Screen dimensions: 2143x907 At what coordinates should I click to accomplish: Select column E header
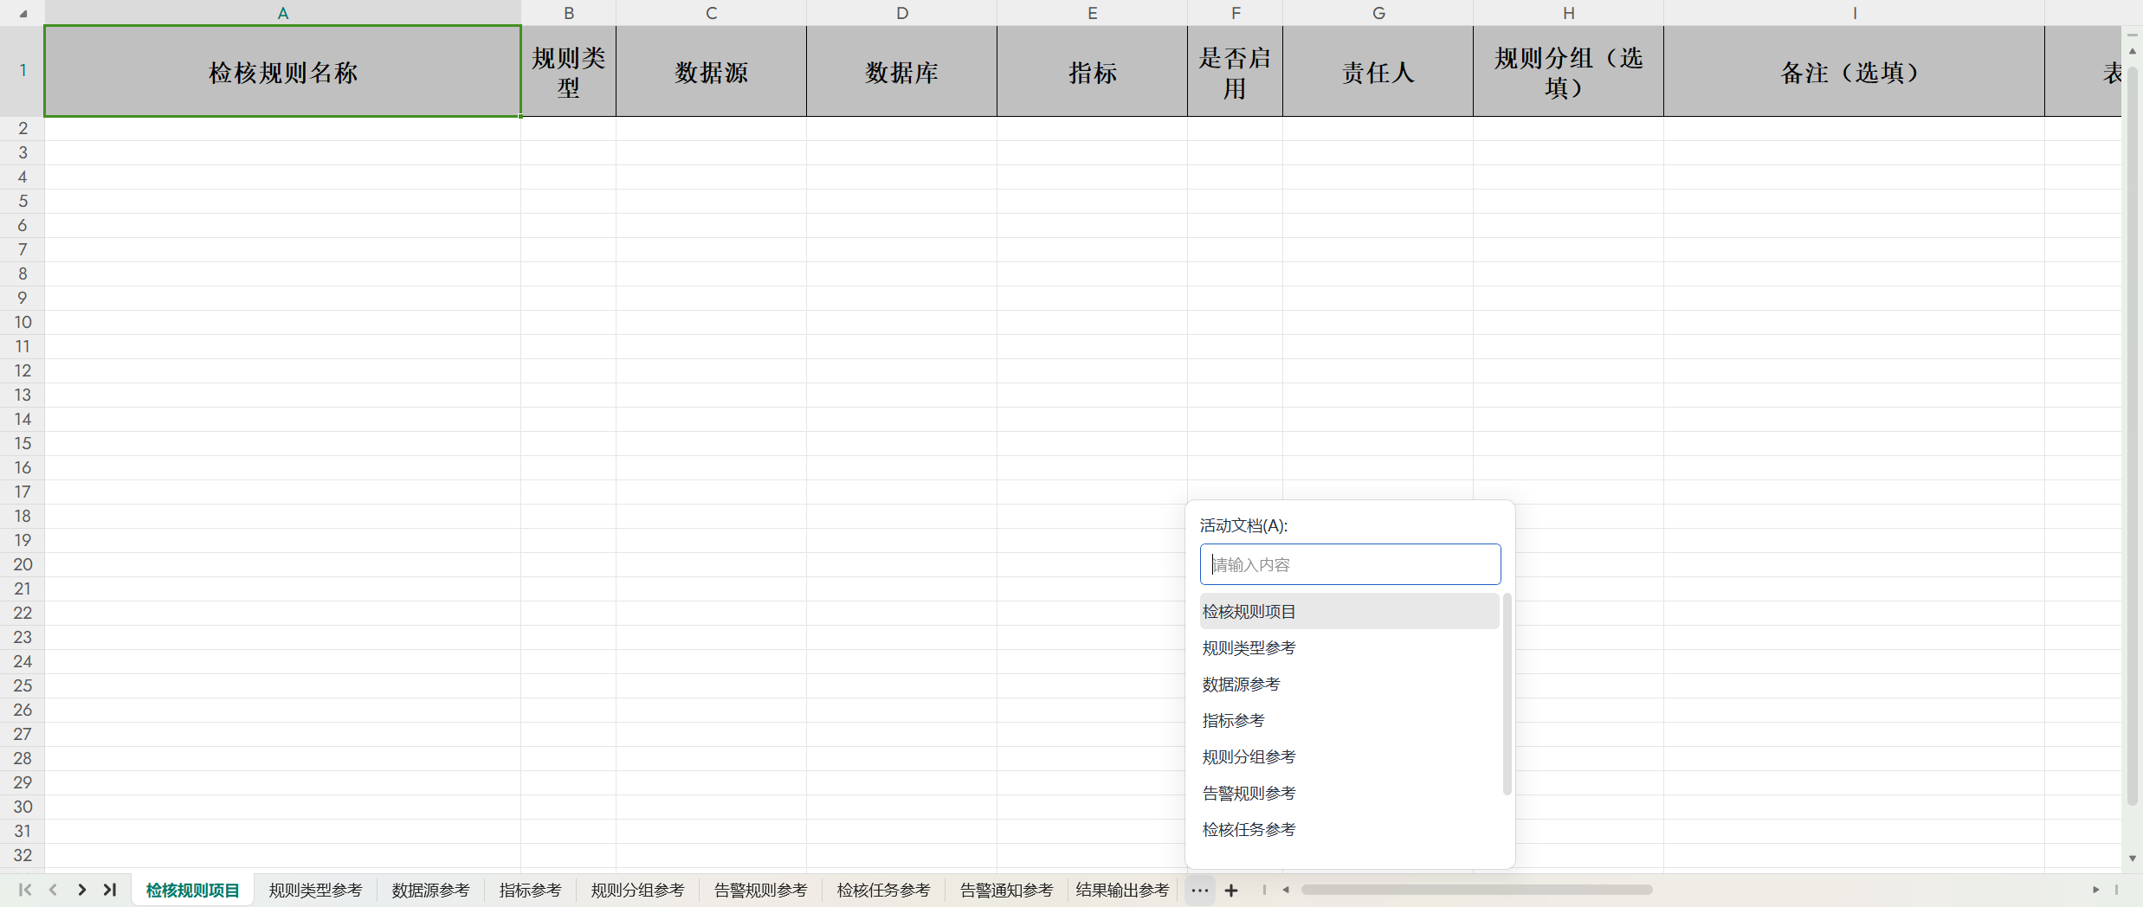(1092, 13)
